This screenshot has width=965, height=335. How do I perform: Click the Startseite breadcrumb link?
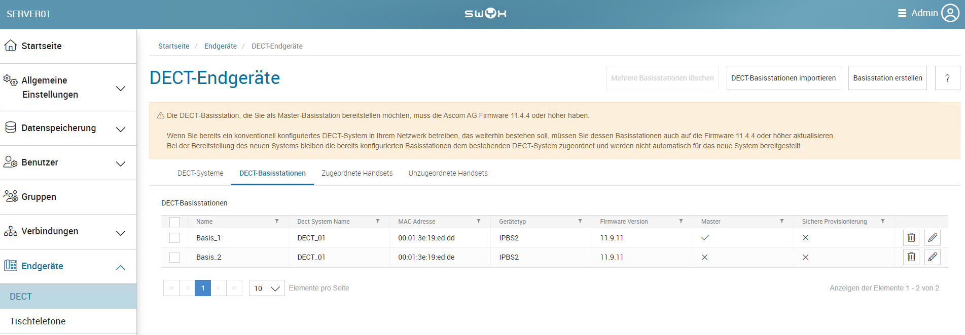(173, 46)
